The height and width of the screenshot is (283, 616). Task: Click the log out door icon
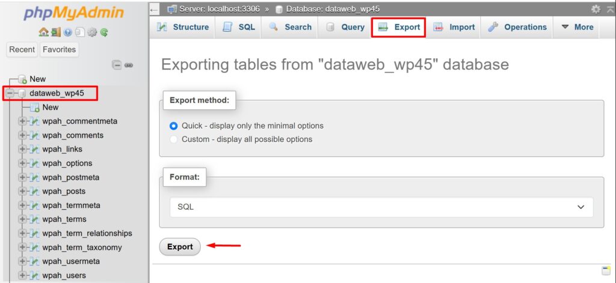pyautogui.click(x=55, y=32)
